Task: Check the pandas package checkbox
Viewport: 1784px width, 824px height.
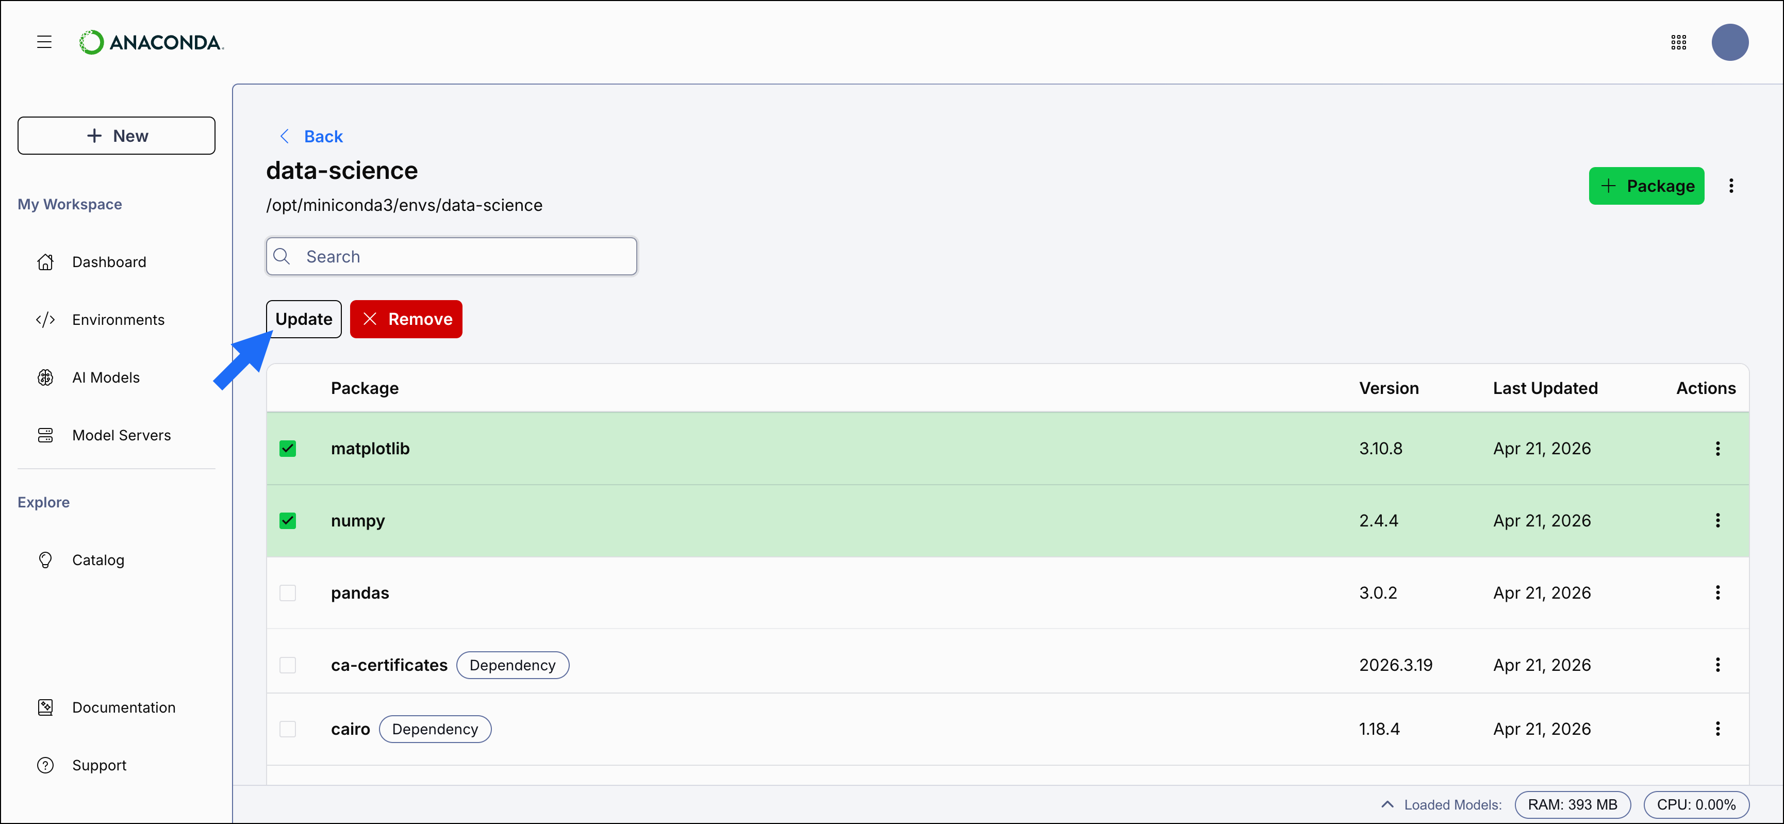Action: click(x=287, y=592)
